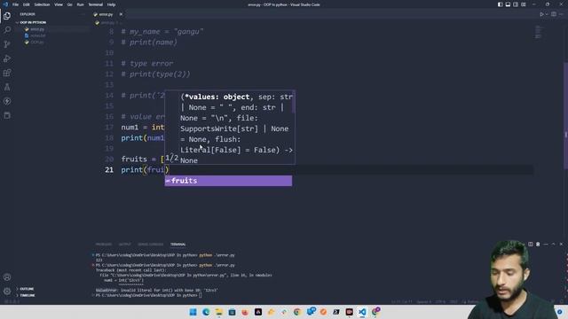Click the print(num1 code on line 18

143,138
